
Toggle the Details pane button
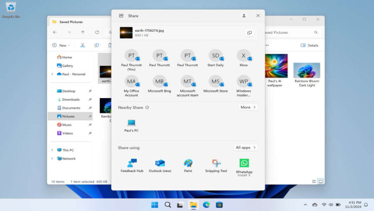click(x=309, y=45)
